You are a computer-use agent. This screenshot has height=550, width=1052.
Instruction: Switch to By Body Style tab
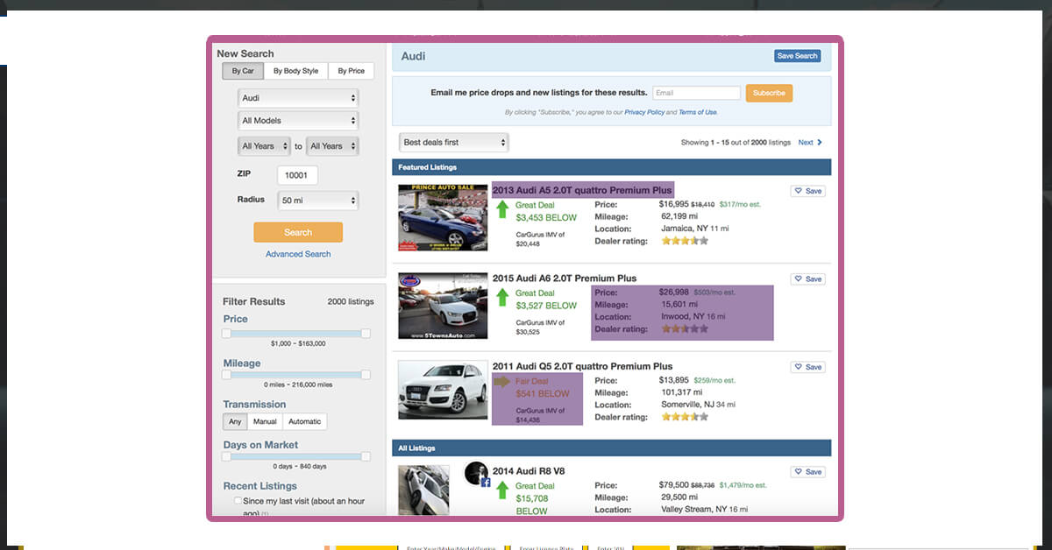click(x=295, y=71)
